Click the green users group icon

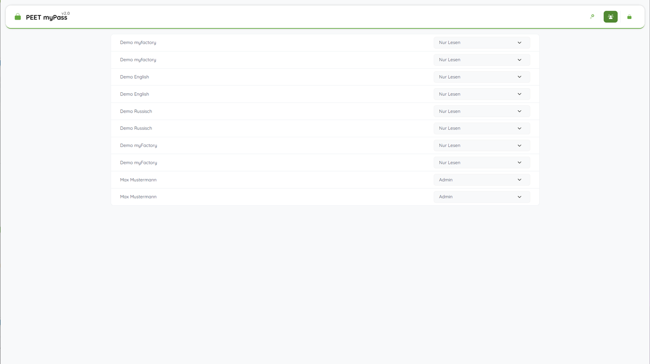(x=611, y=17)
